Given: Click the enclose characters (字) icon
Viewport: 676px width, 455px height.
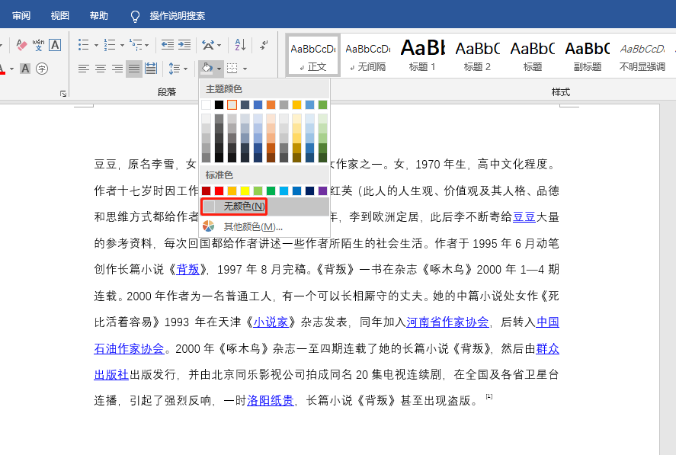Looking at the screenshot, I should 42,69.
